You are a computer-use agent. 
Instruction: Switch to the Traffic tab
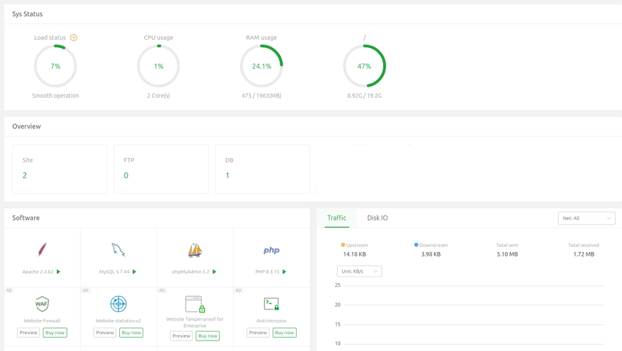pyautogui.click(x=336, y=218)
